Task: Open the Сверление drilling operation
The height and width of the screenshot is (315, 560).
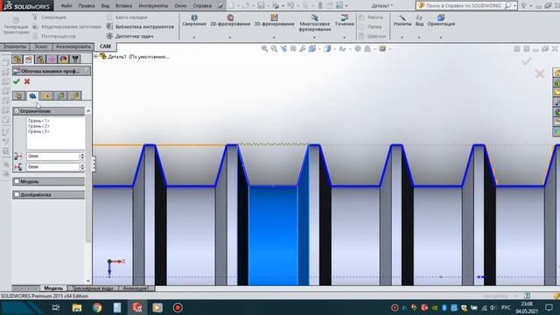Action: coord(194,20)
